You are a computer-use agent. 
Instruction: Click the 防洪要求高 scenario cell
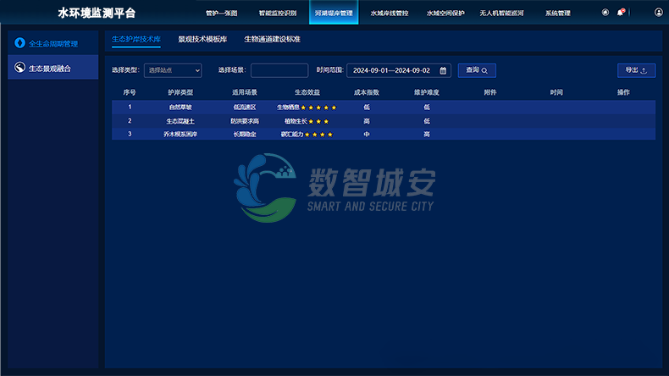tap(245, 121)
